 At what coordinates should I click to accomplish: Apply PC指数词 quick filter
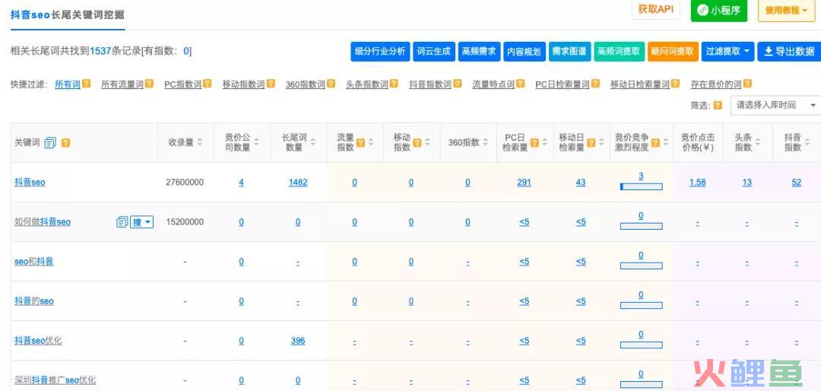click(182, 84)
